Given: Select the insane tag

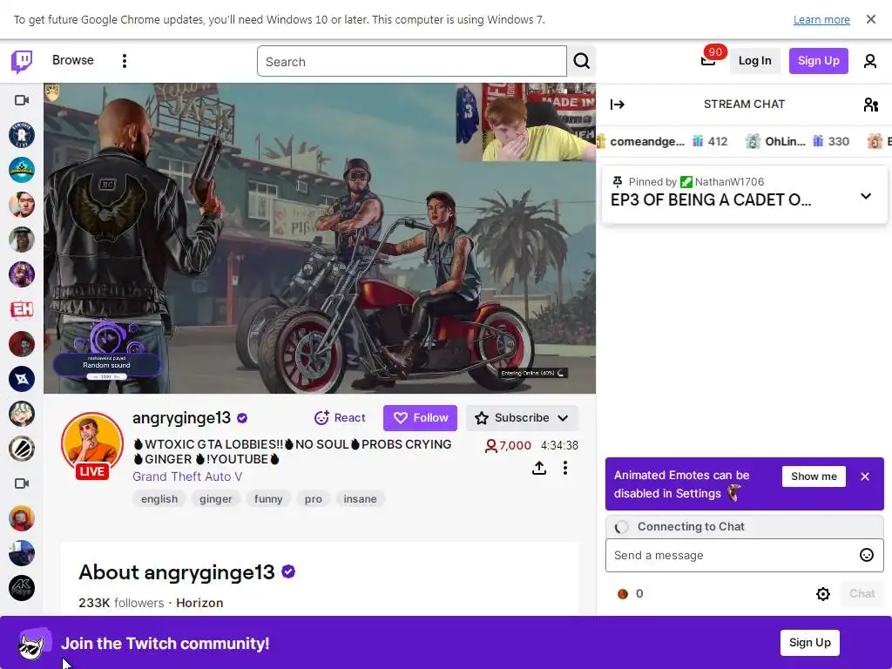Looking at the screenshot, I should pos(360,499).
